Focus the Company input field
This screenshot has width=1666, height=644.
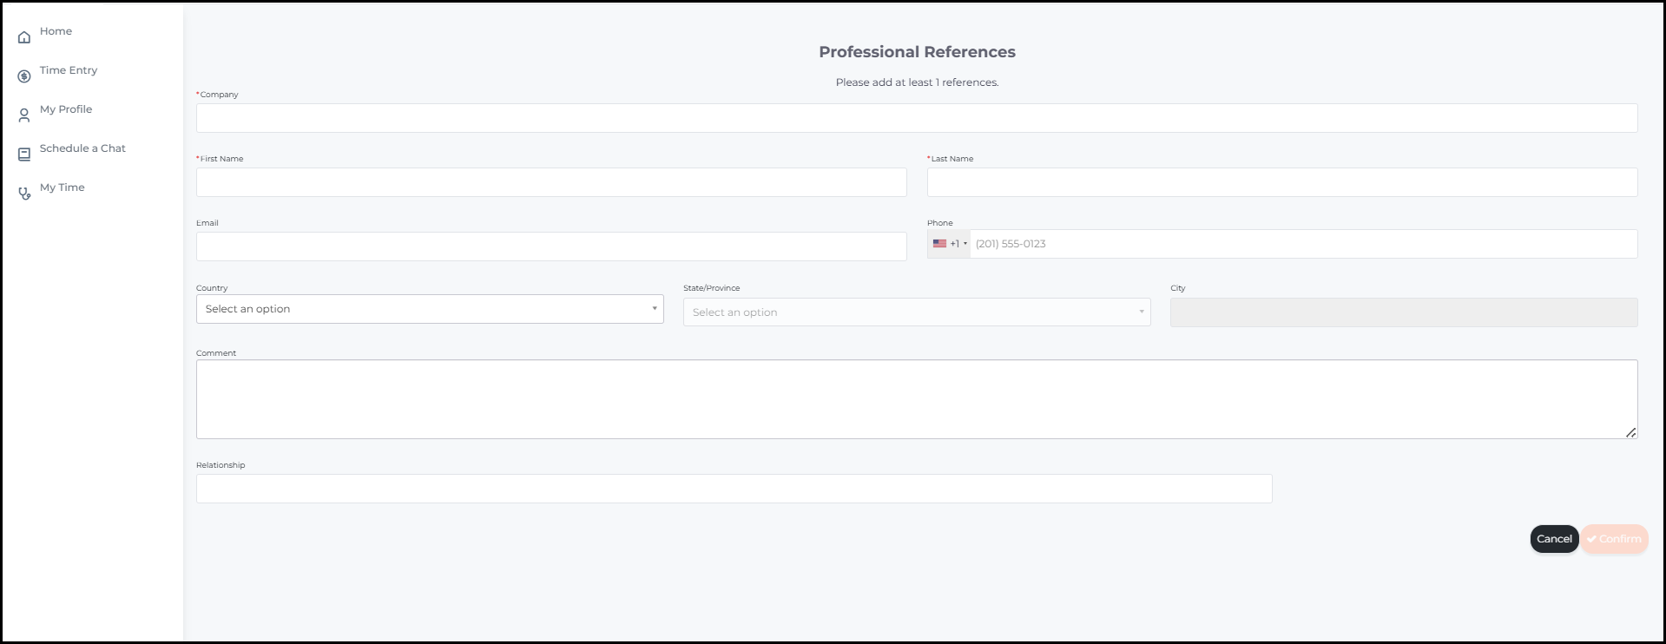click(917, 118)
